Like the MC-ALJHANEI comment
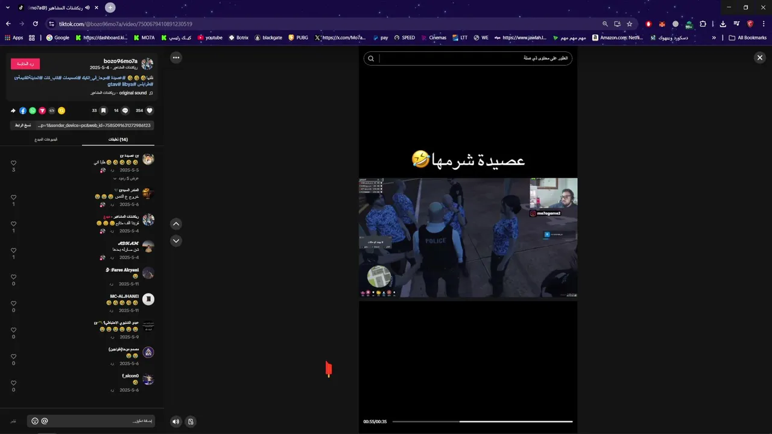 pyautogui.click(x=13, y=303)
